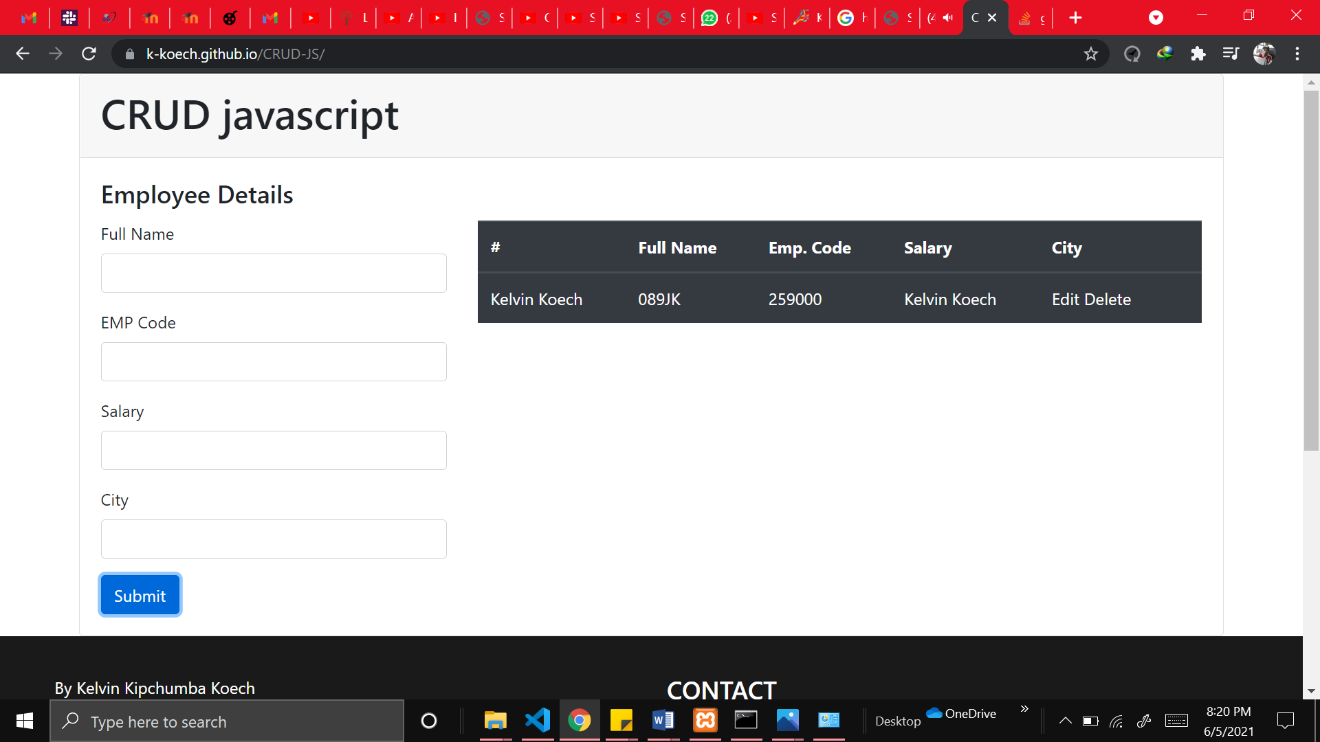The width and height of the screenshot is (1320, 742).
Task: Open a new browser tab
Action: [1075, 18]
